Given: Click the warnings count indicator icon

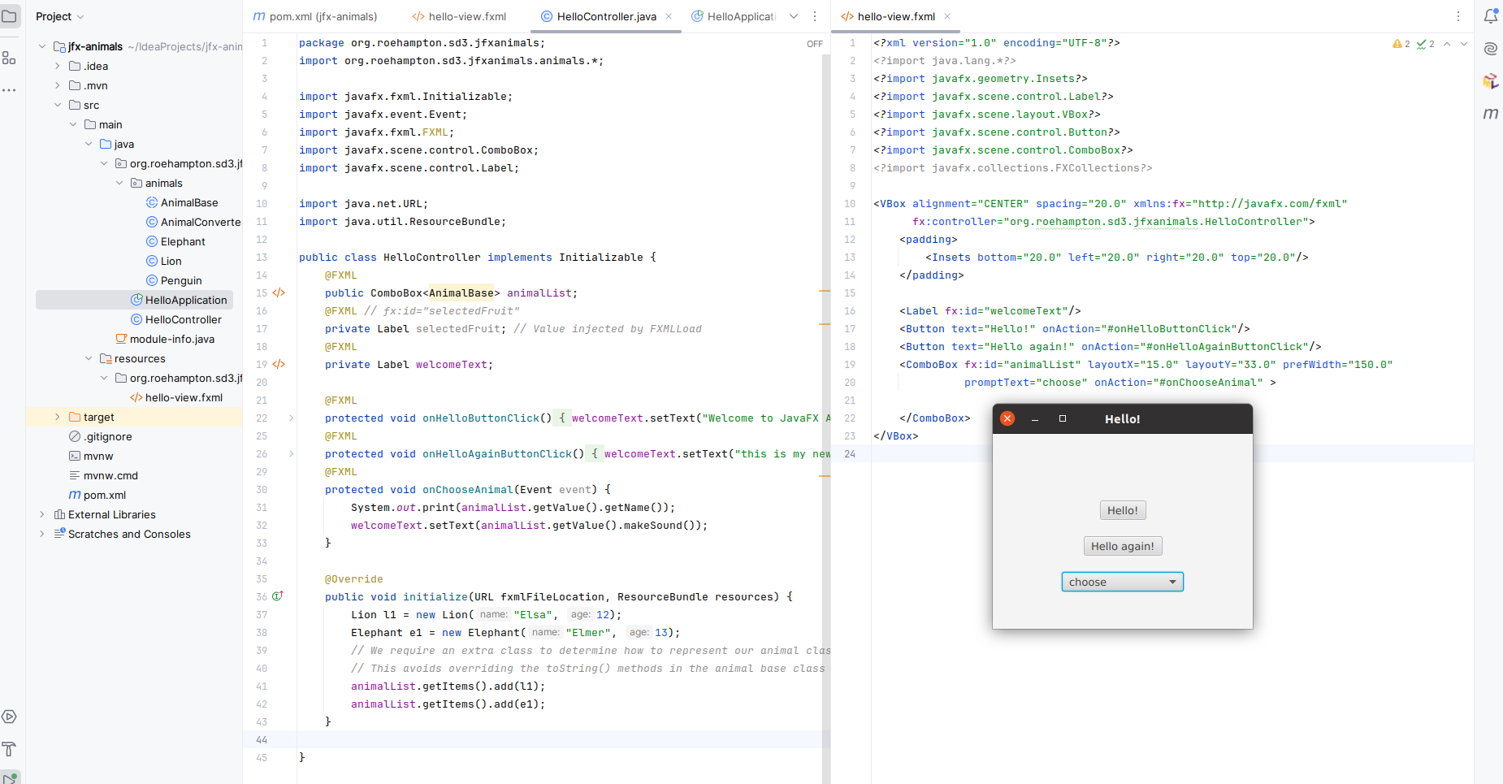Looking at the screenshot, I should point(1401,44).
